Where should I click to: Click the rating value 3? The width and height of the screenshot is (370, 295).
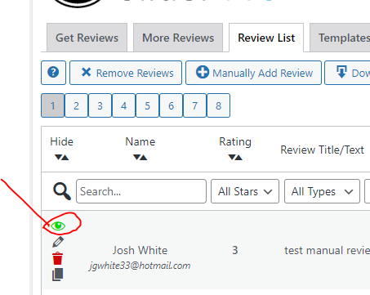click(x=235, y=250)
